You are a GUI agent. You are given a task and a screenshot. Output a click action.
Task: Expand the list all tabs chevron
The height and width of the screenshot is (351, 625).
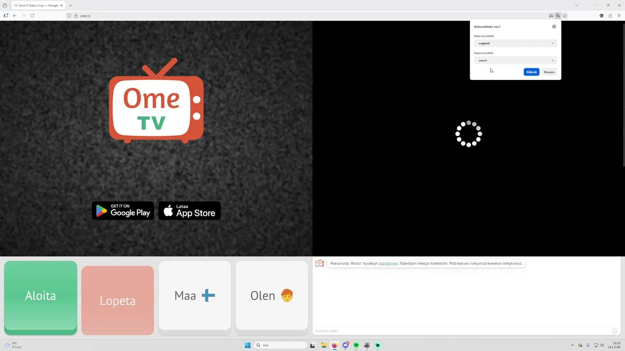577,5
